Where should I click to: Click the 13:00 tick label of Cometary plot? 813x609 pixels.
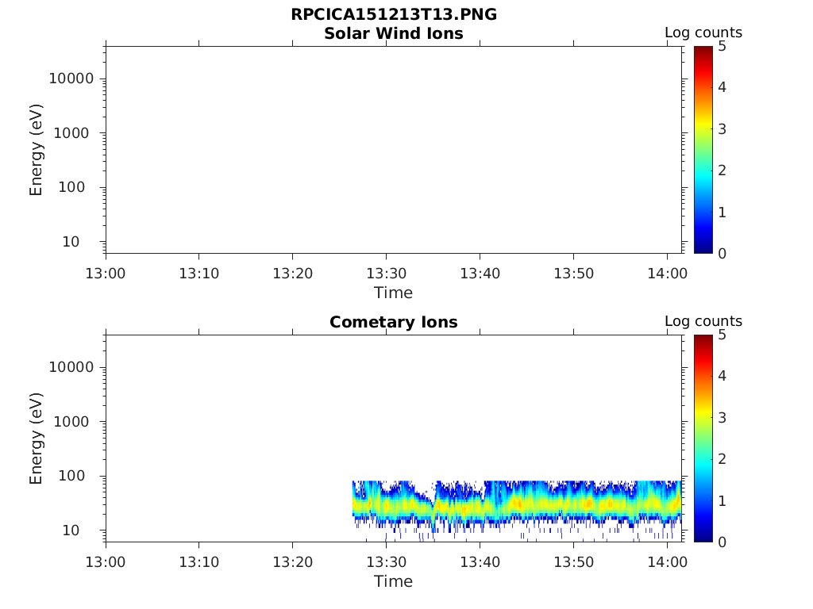(106, 562)
